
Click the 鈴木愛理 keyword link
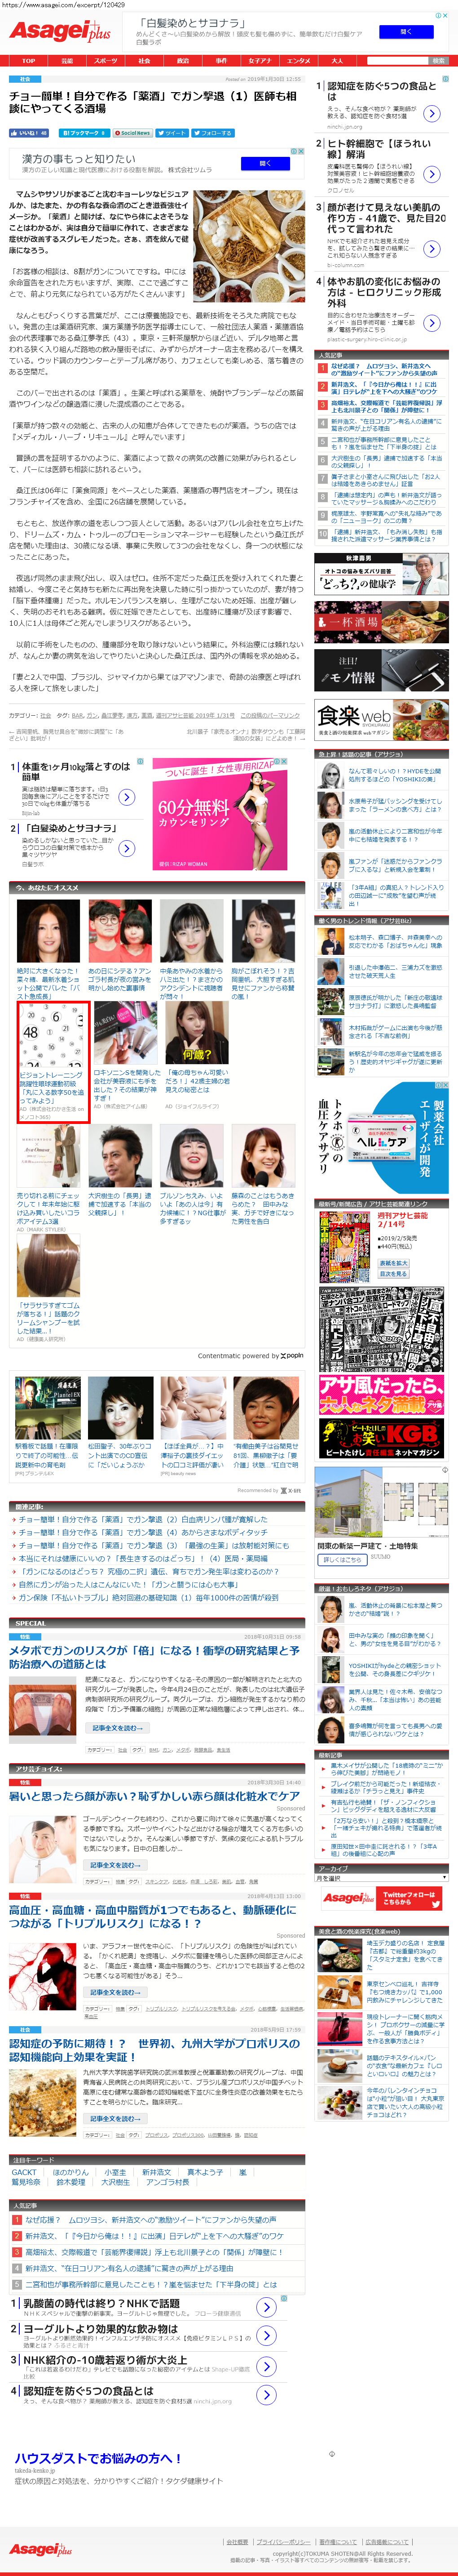71,2182
